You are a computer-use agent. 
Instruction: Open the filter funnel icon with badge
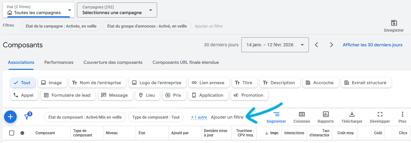(27, 117)
